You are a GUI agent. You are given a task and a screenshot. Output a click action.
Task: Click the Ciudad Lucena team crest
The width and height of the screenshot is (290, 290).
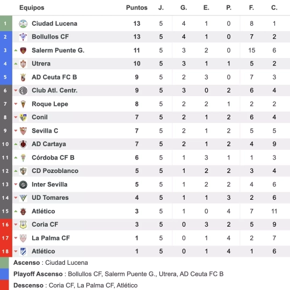point(23,24)
